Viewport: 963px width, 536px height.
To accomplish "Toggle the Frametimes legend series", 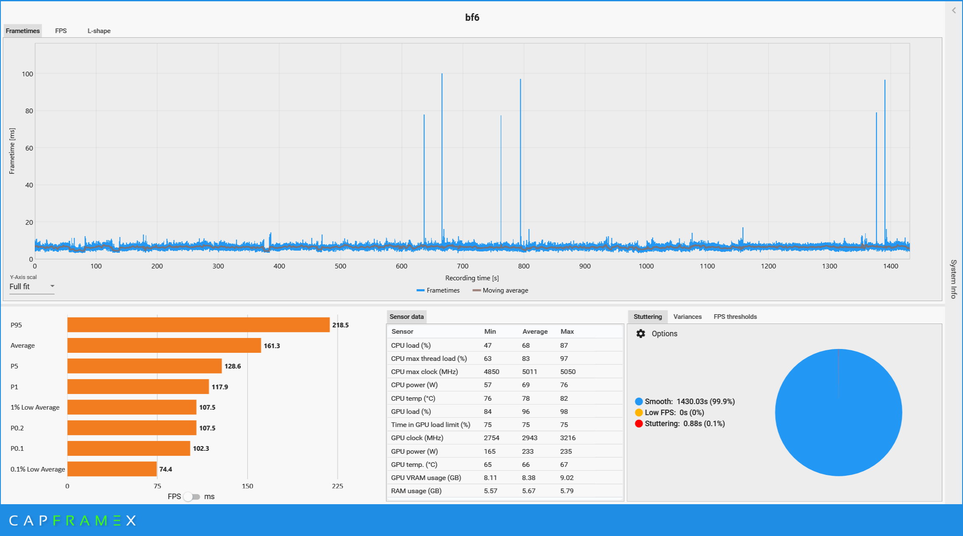I will [x=438, y=290].
